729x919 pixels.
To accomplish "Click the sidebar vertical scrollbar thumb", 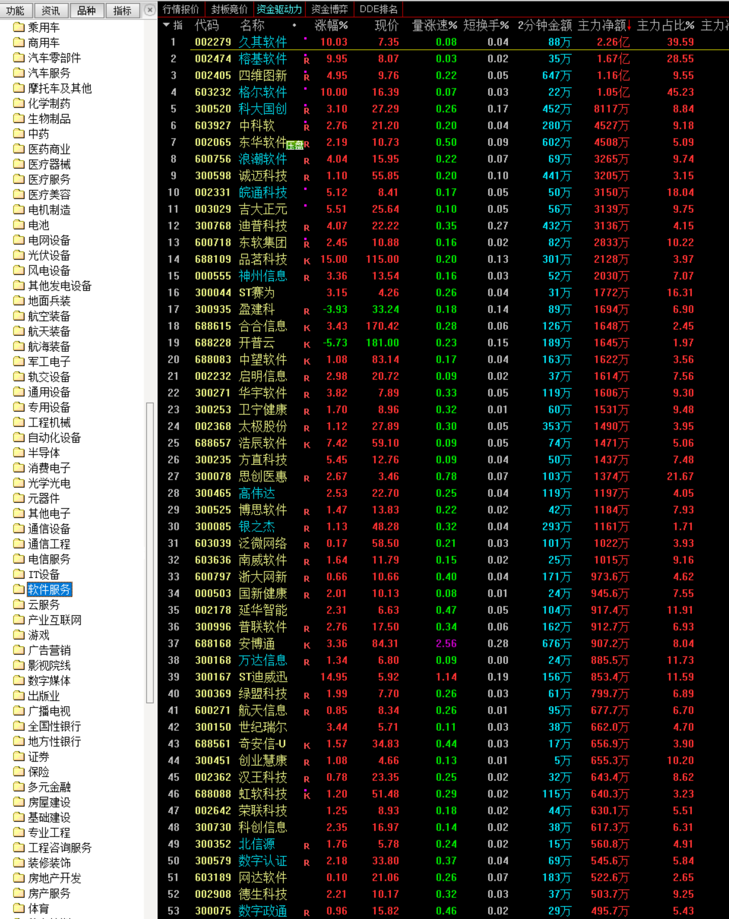I will (149, 552).
